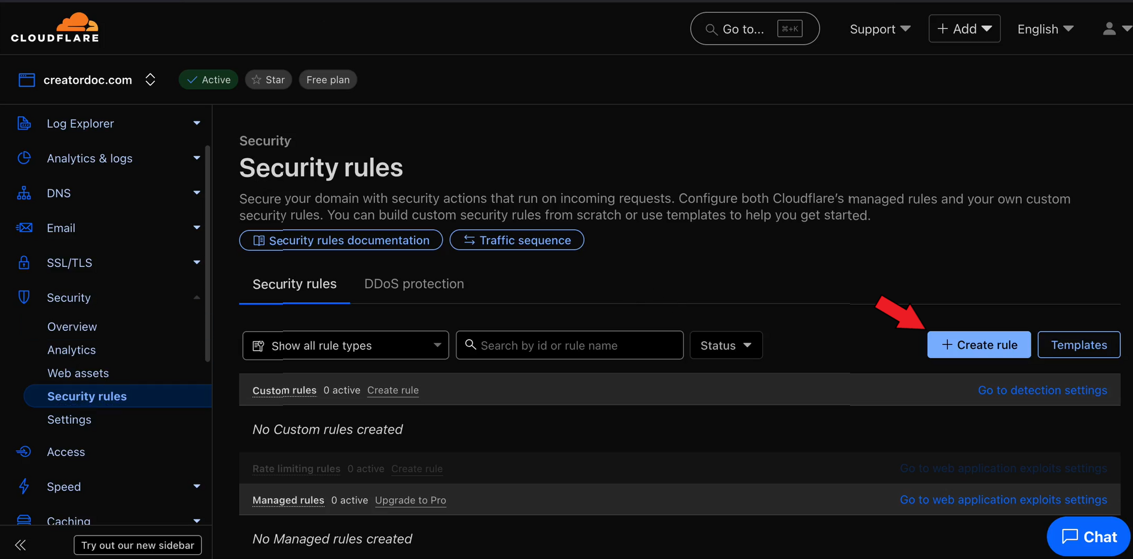
Task: Open the Status filter dropdown
Action: coord(726,345)
